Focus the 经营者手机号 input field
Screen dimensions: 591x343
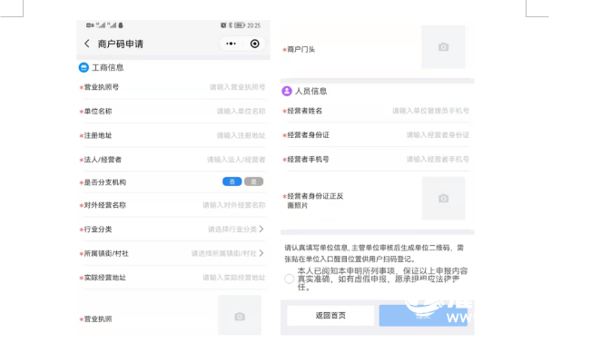pos(438,159)
